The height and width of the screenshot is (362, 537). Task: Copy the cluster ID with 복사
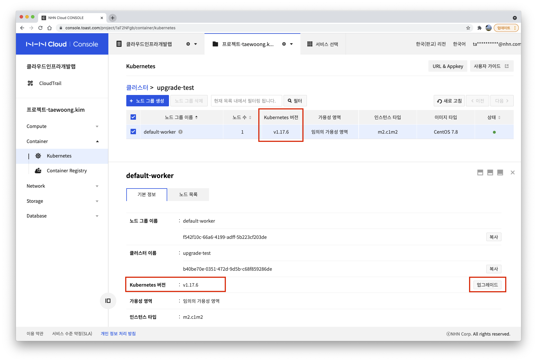coord(494,269)
